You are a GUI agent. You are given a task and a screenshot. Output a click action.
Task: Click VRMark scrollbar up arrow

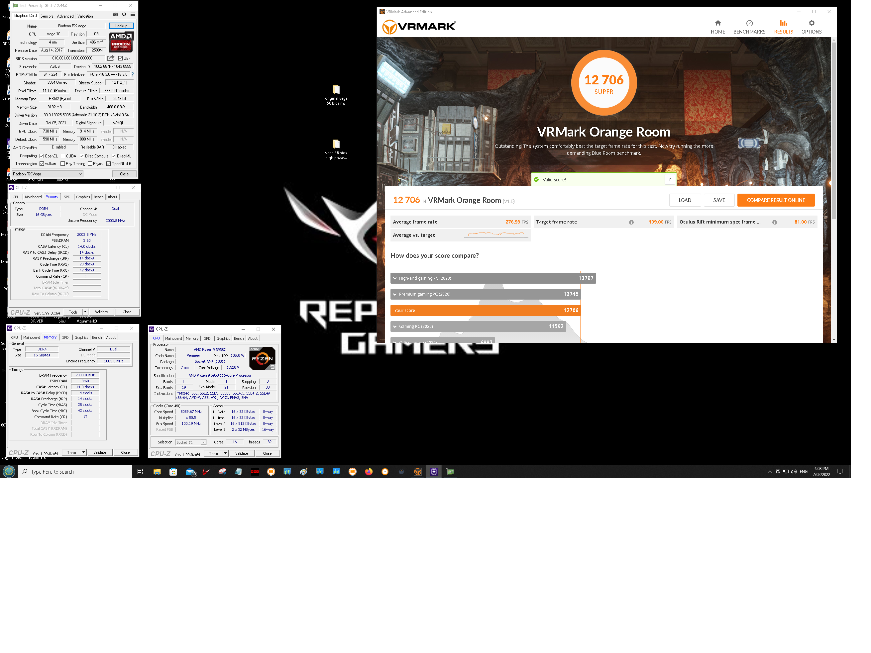tap(833, 40)
